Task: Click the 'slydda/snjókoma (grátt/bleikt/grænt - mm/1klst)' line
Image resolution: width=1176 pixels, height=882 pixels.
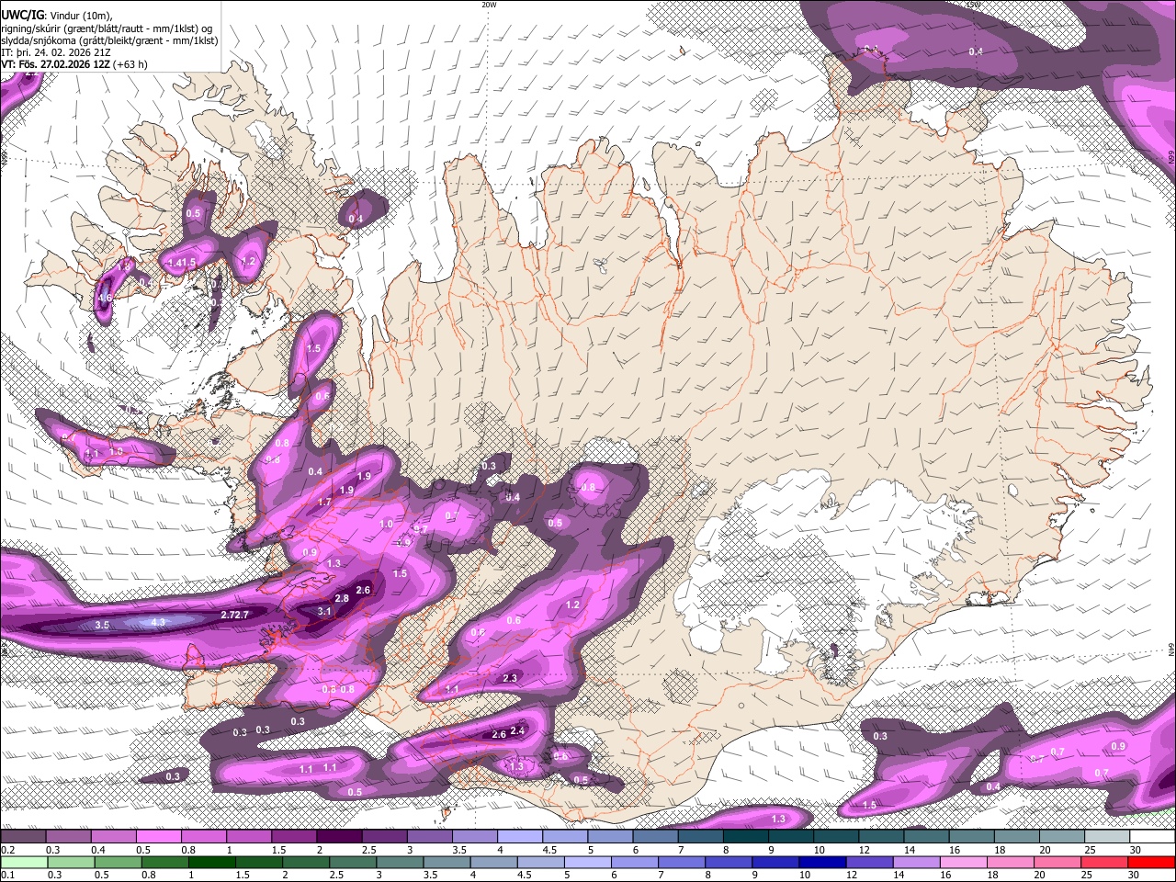Action: point(109,40)
